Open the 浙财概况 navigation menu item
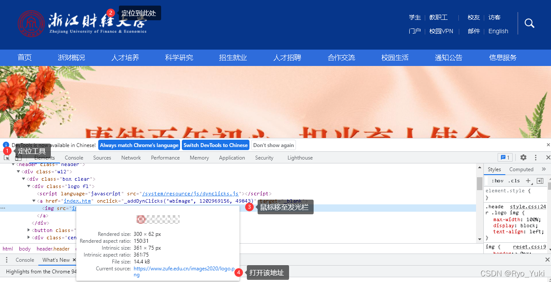Screen dimensions: 551x282 tap(72, 58)
